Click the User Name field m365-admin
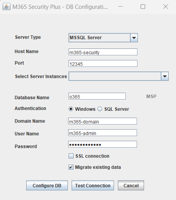 103,133
